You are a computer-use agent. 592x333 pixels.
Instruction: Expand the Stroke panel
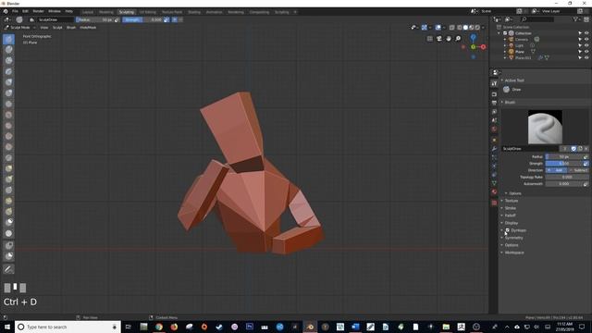tap(510, 208)
